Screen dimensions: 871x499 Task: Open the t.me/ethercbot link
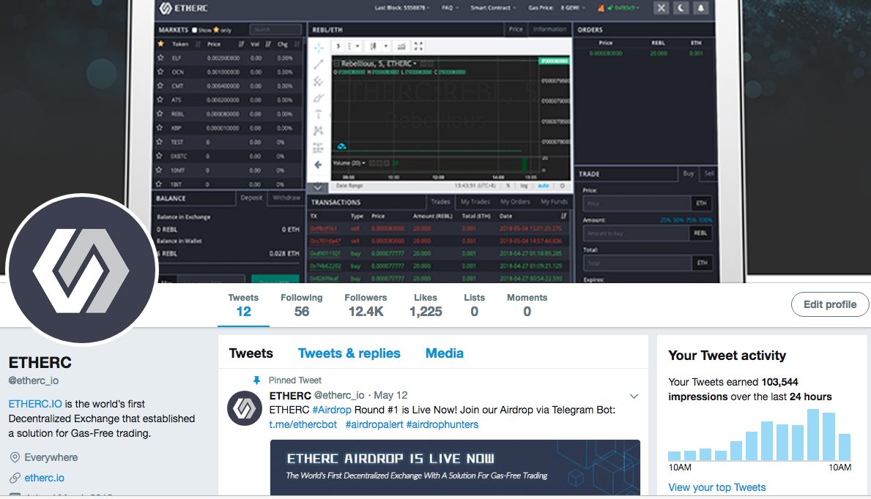pos(303,424)
